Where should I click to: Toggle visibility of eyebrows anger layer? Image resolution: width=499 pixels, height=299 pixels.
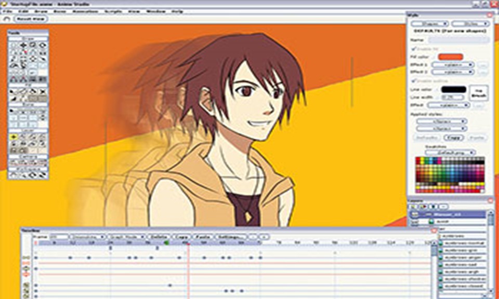point(441,257)
